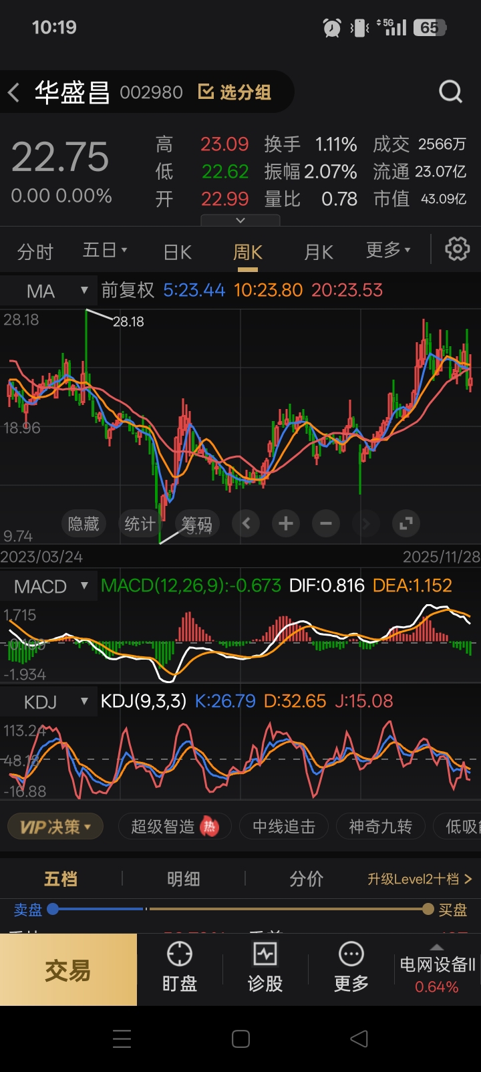Screen dimensions: 481x1072
Task: Open 更多 chart period dropdown
Action: (388, 250)
